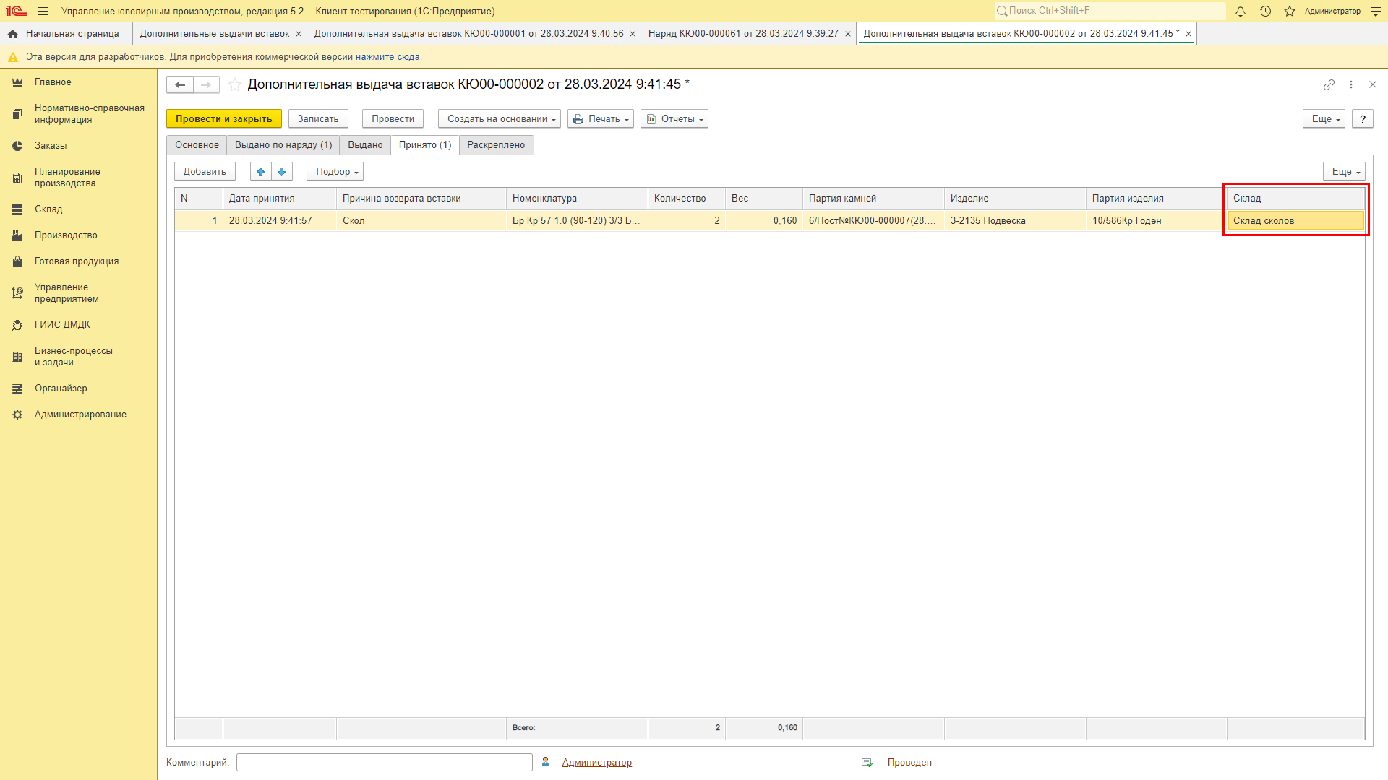Open the history clock icon

tap(1265, 12)
